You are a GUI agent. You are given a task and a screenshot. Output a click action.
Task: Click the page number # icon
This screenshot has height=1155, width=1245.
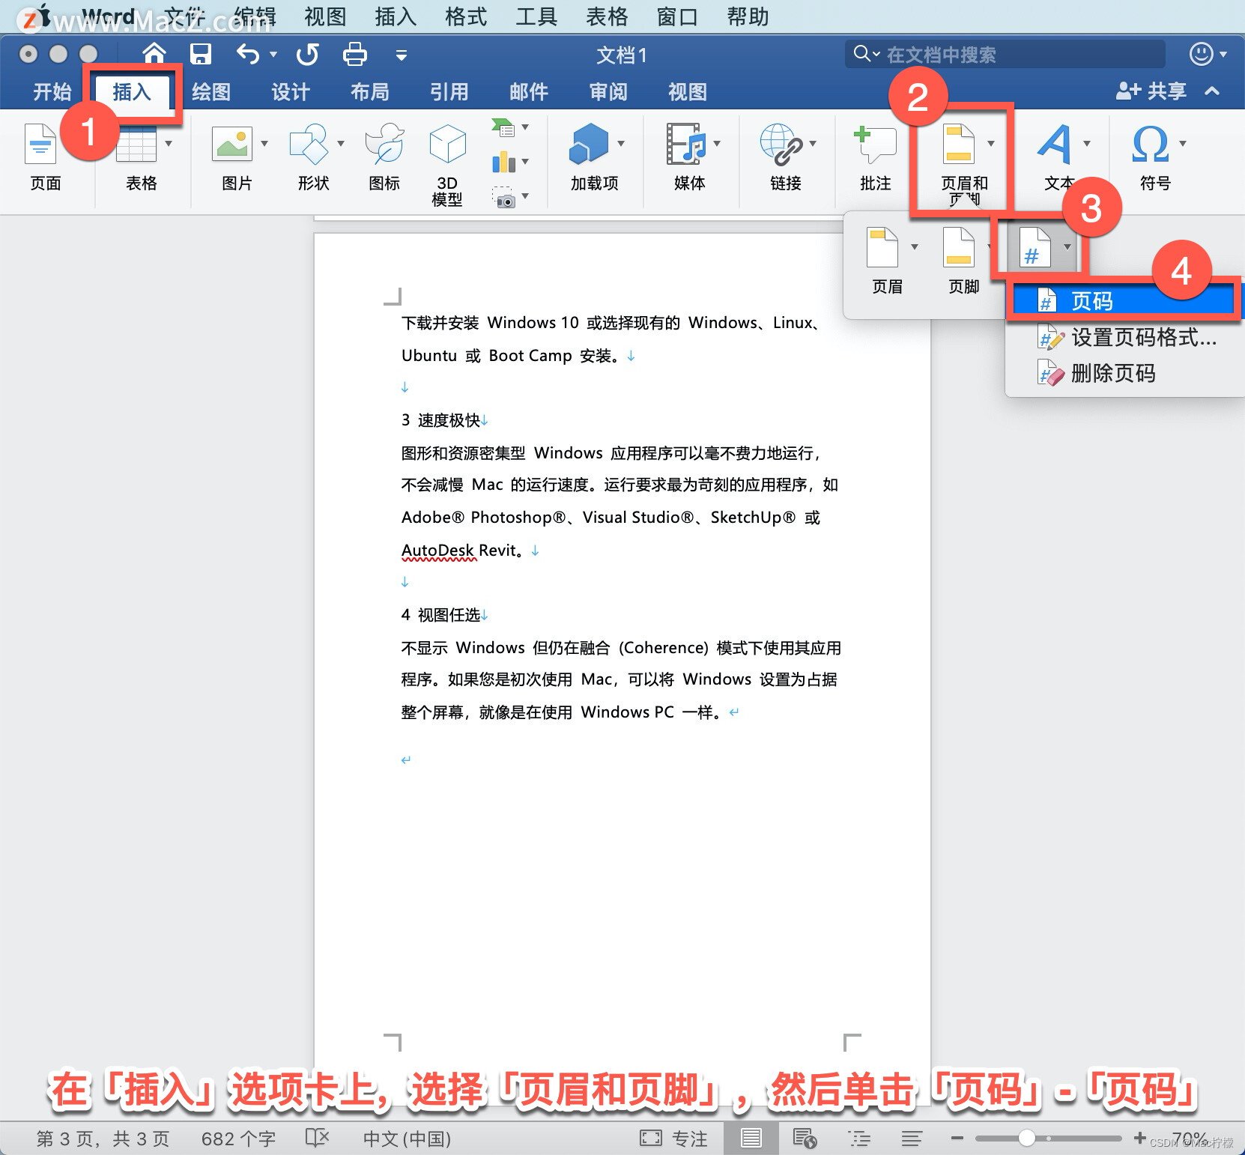(1035, 247)
